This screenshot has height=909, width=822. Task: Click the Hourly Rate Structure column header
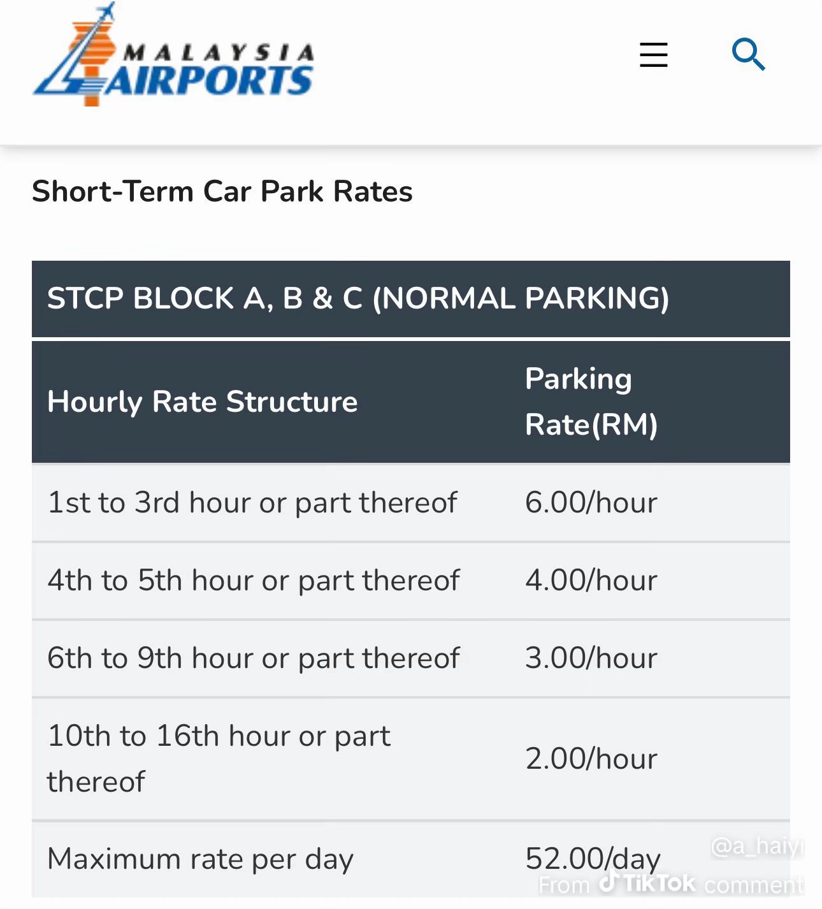pos(203,401)
